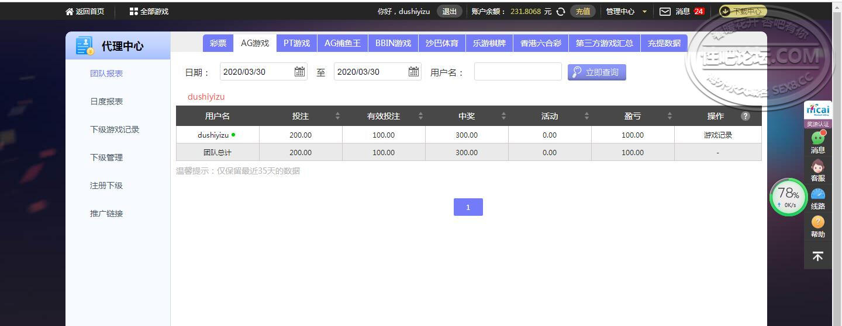Sort table by 投注 column arrows
842x326 pixels.
click(x=337, y=116)
